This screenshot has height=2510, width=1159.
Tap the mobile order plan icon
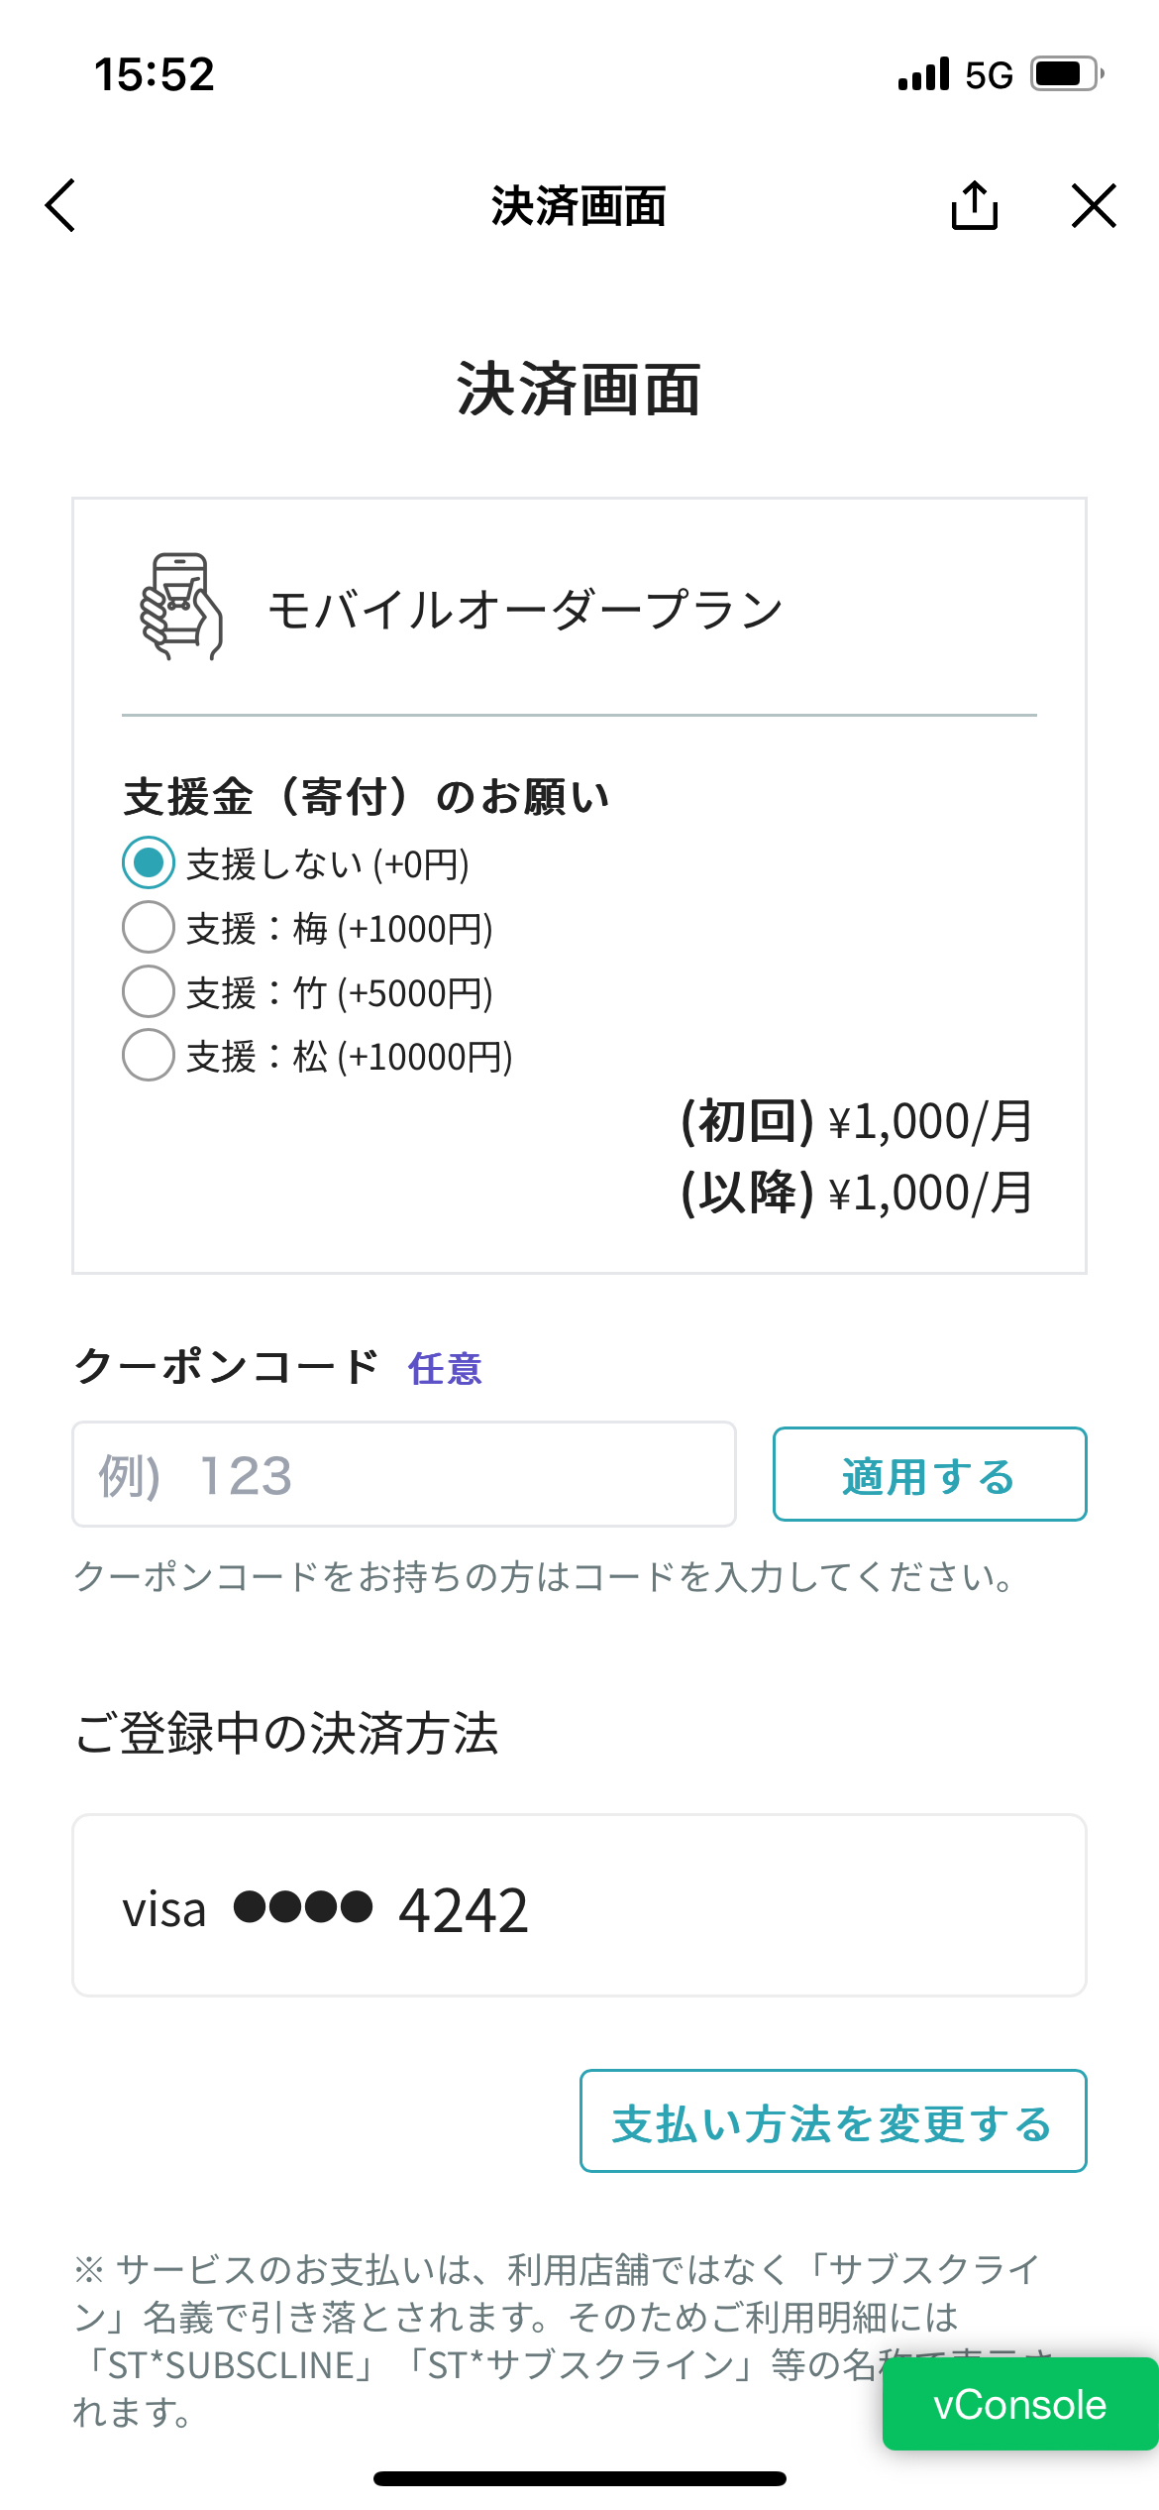tap(181, 607)
